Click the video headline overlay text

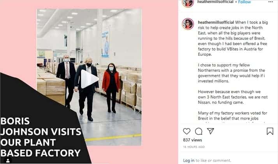tap(40, 137)
